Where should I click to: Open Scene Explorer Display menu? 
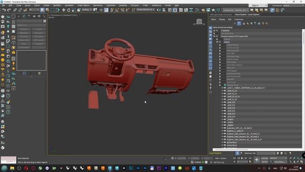click(222, 20)
